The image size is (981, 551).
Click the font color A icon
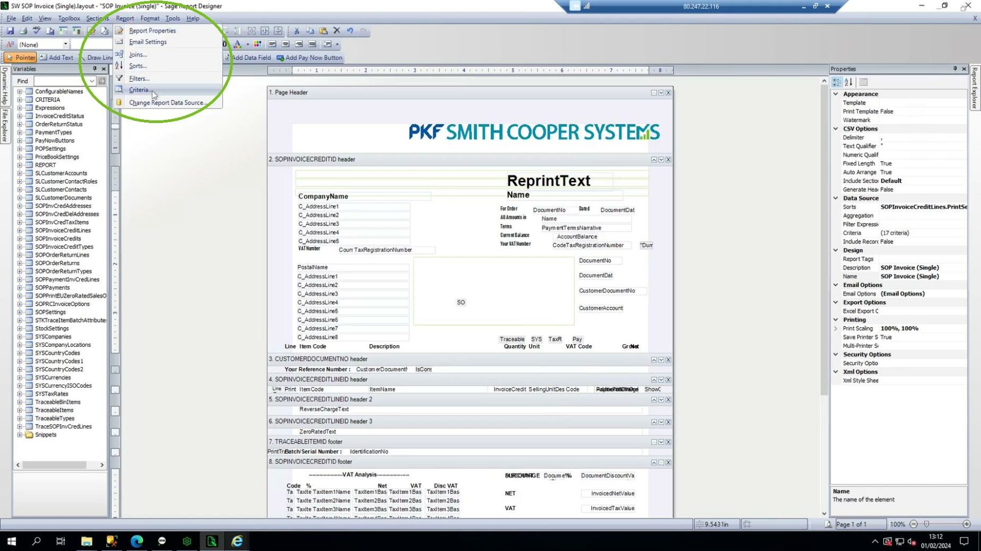click(237, 44)
